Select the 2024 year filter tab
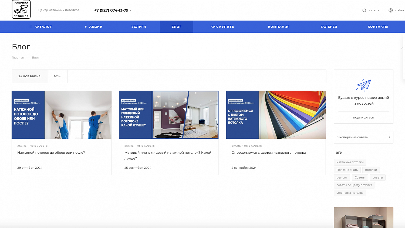The height and width of the screenshot is (228, 405). point(57,77)
